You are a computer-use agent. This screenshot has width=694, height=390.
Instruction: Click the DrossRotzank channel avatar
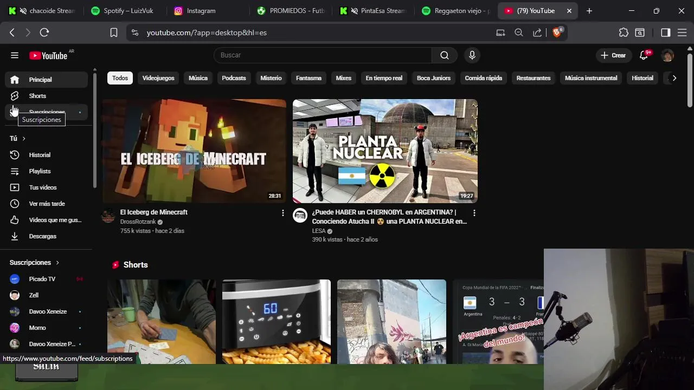click(108, 215)
